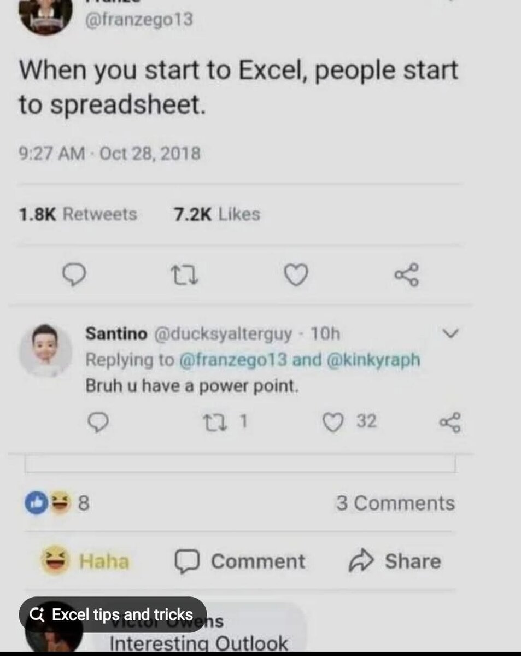521x656 pixels.
Task: Expand the chevron menu on Santino's reply
Action: pyautogui.click(x=449, y=333)
